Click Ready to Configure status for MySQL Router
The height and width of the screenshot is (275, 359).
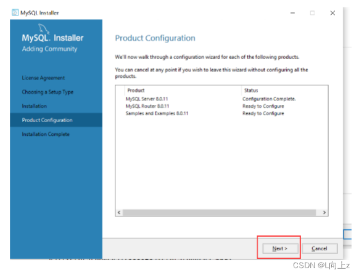coord(263,106)
